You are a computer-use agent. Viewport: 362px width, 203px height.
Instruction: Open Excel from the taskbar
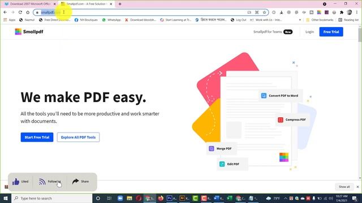(x=230, y=198)
